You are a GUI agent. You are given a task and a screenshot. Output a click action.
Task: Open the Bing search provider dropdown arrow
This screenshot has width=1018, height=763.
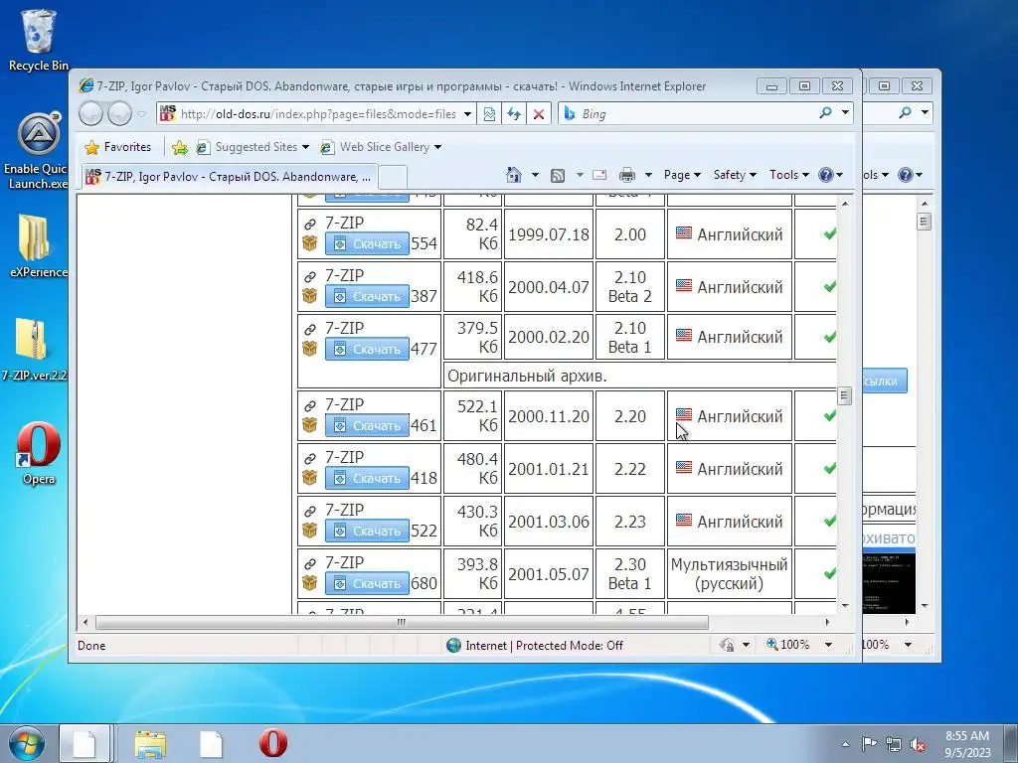coord(845,113)
